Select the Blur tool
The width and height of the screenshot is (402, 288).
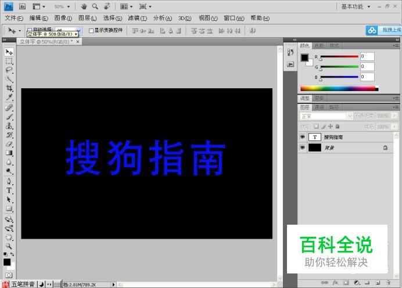click(9, 162)
